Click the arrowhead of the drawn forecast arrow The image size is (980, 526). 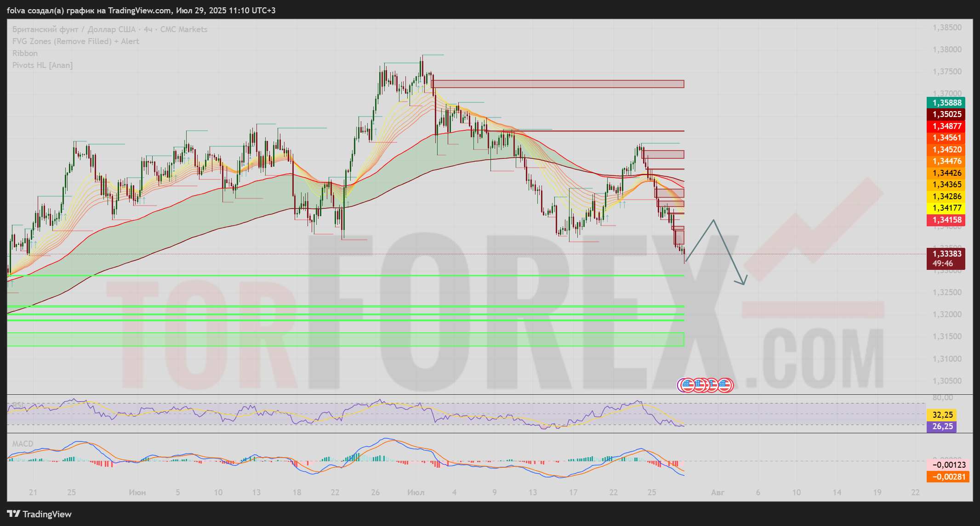point(743,283)
